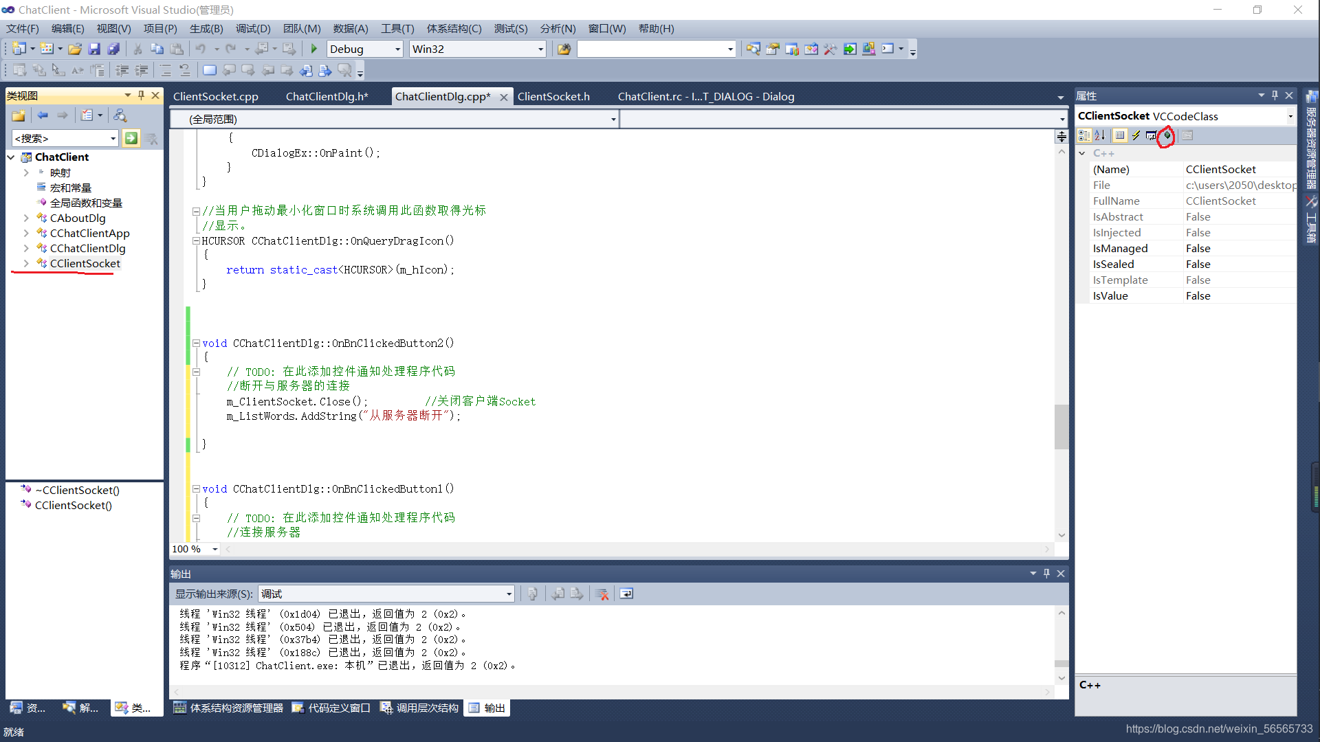Toggle word wrap in the output panel
Screen dimensions: 1320x742
point(626,594)
